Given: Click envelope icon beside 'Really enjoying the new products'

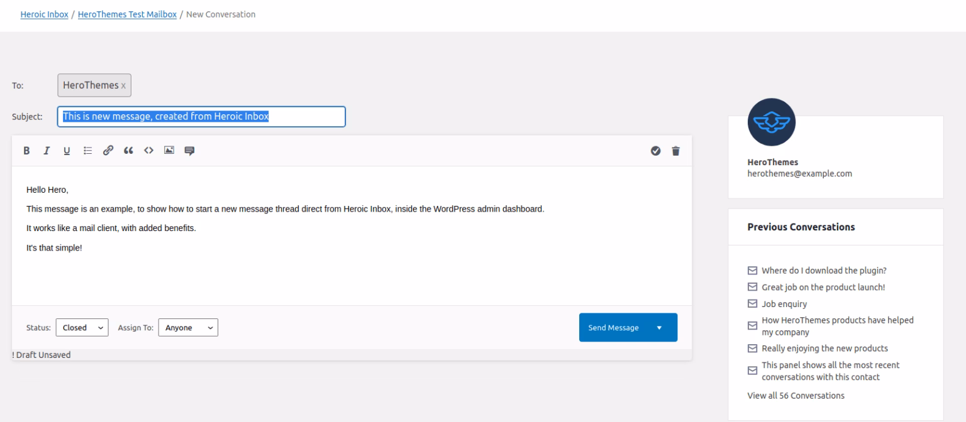Looking at the screenshot, I should point(752,349).
